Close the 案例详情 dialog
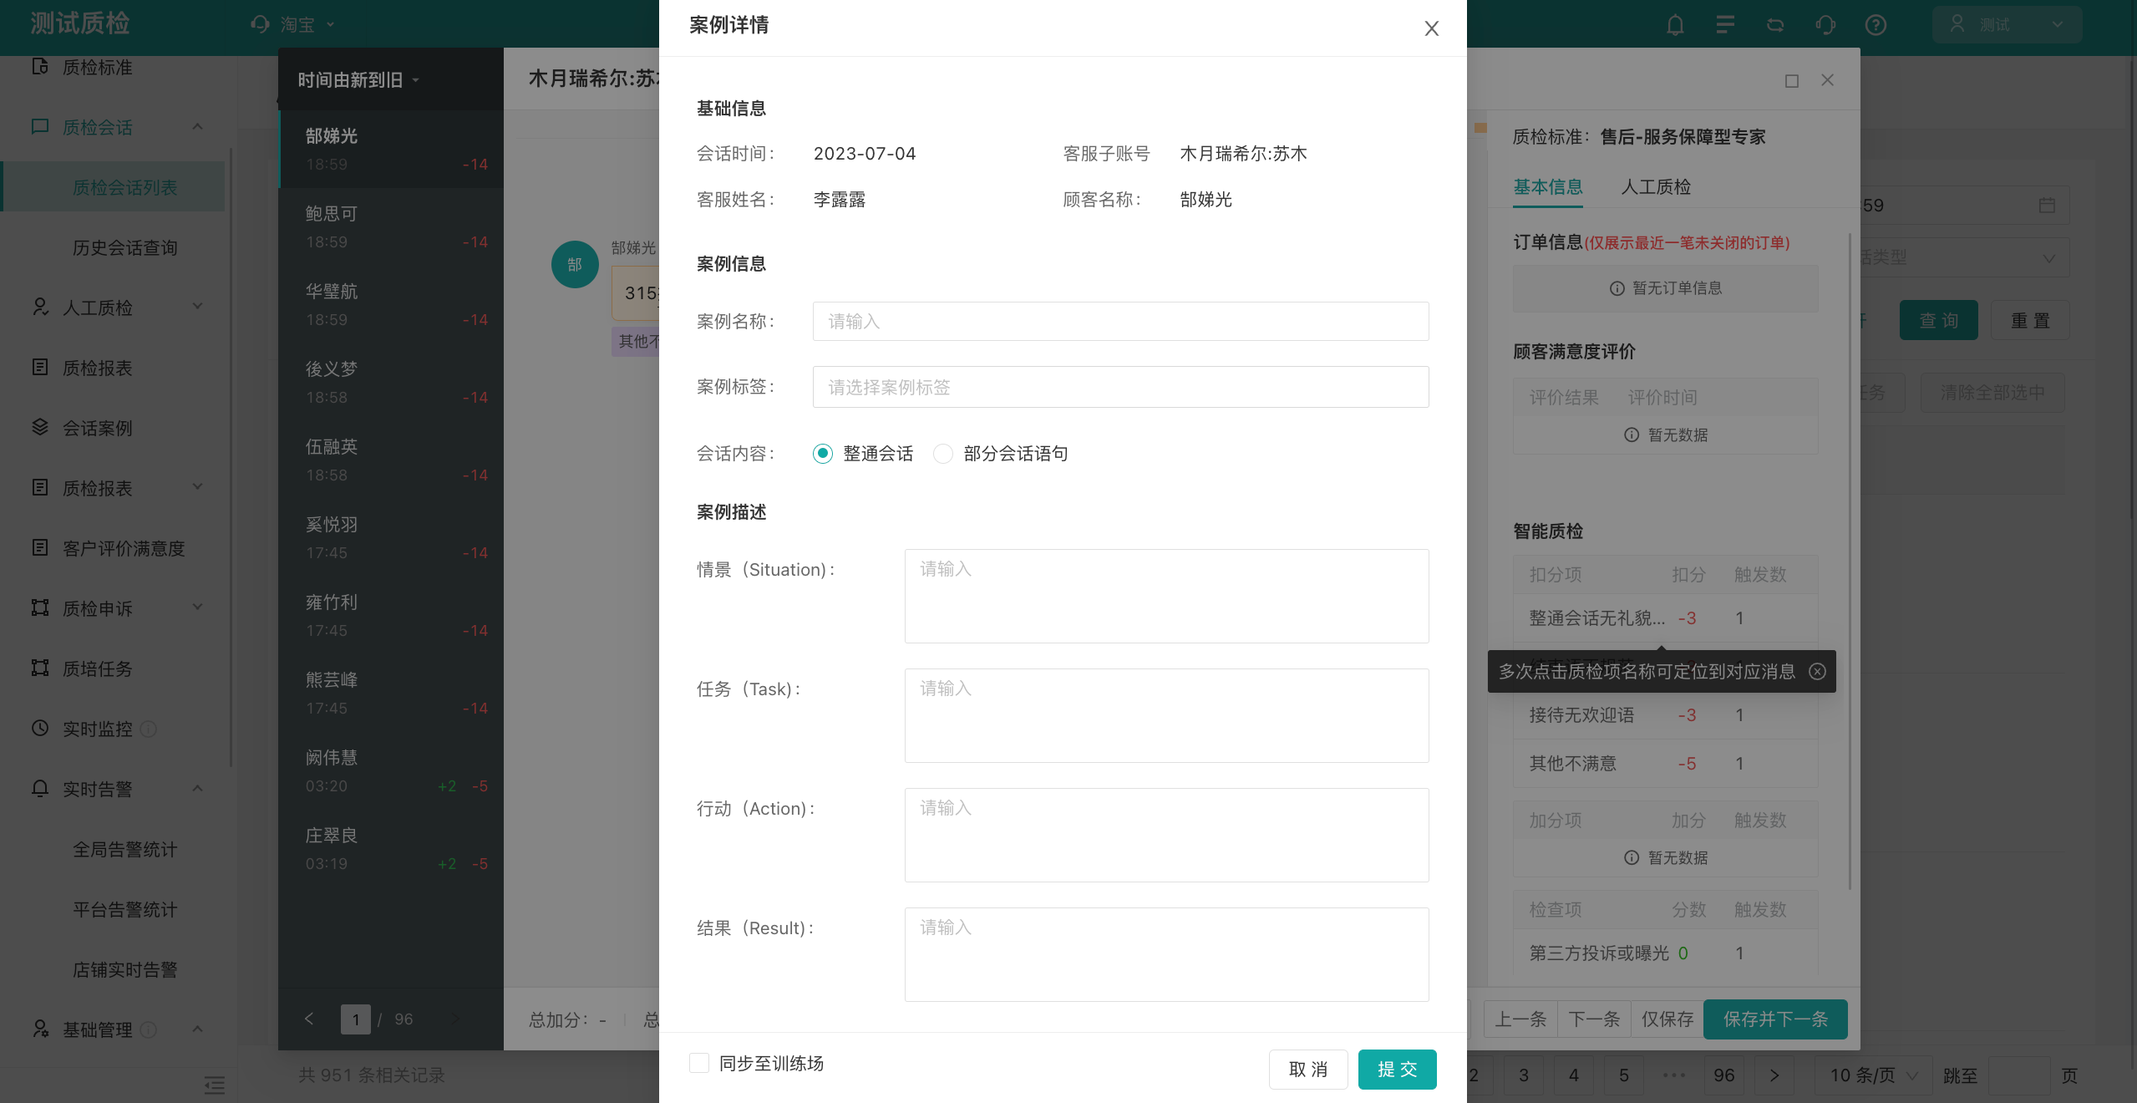Viewport: 2137px width, 1103px height. [x=1431, y=28]
